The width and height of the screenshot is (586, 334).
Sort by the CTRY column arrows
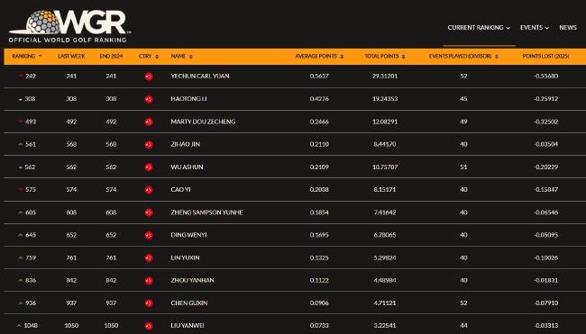[x=157, y=57]
